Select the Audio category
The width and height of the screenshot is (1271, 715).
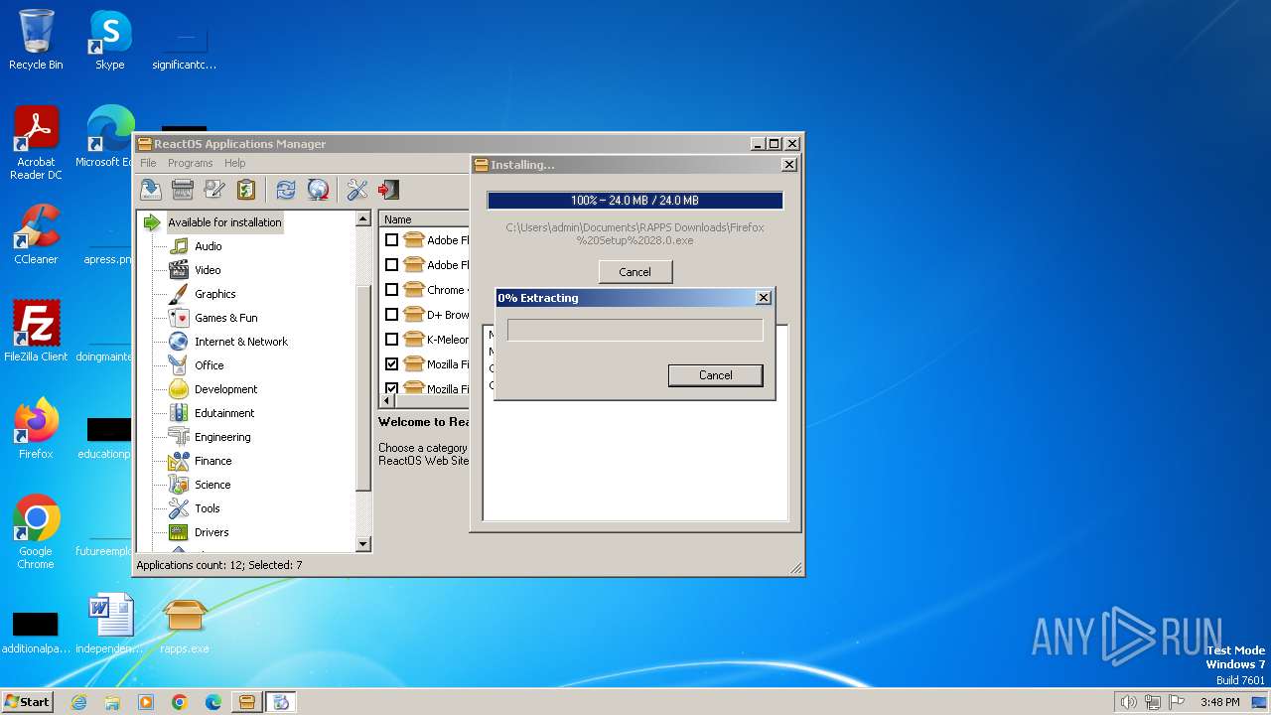point(208,246)
